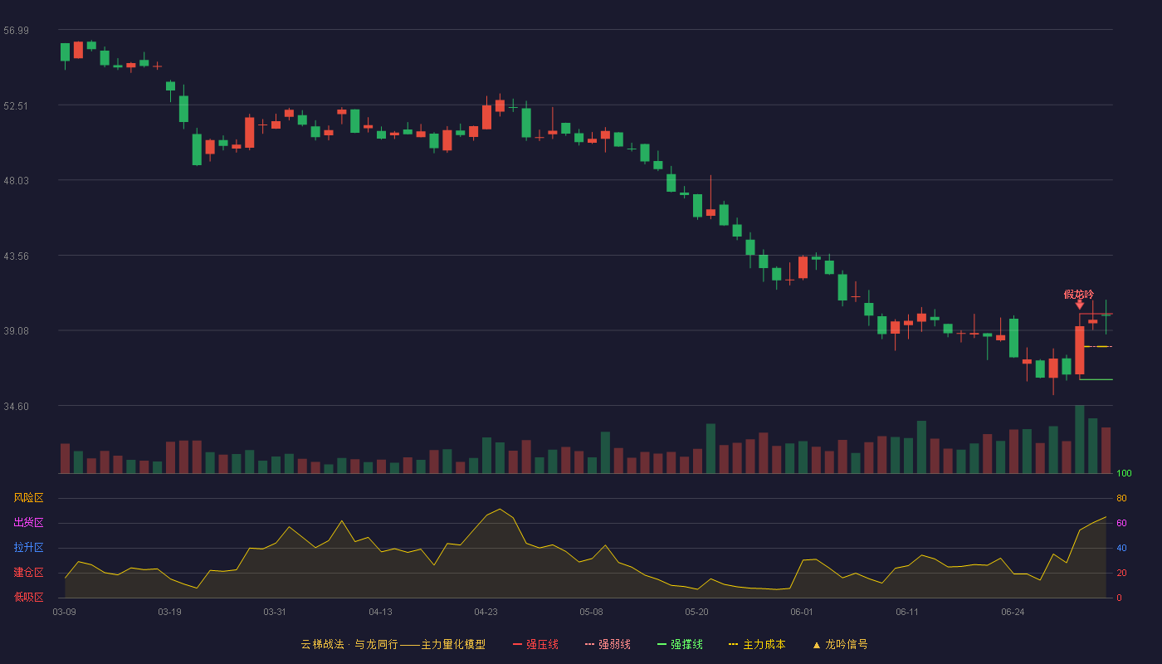The image size is (1162, 664).
Task: Click the 03-19 date label
Action: click(x=169, y=612)
